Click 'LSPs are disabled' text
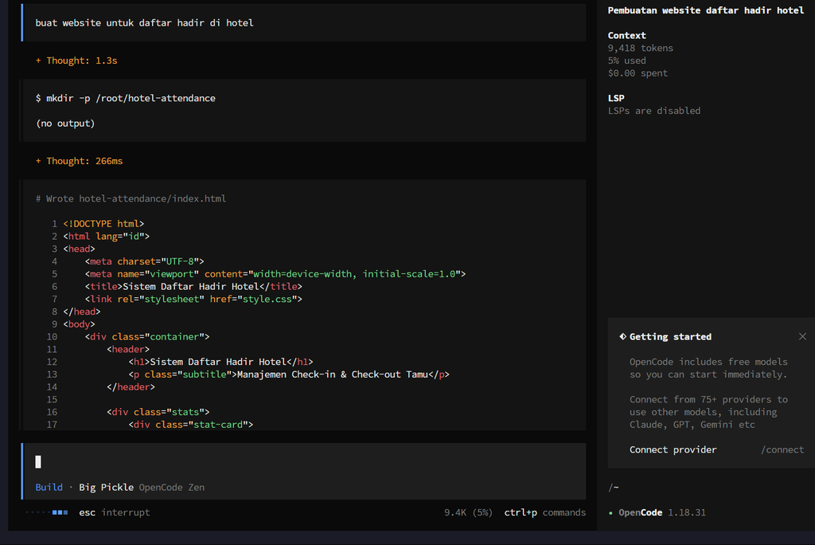 click(x=654, y=110)
